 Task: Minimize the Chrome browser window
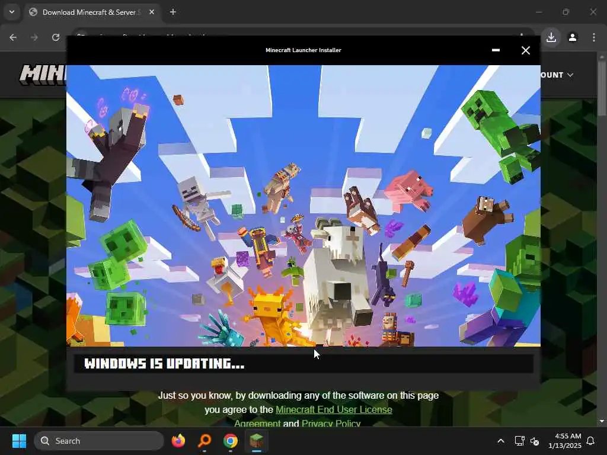pos(538,12)
